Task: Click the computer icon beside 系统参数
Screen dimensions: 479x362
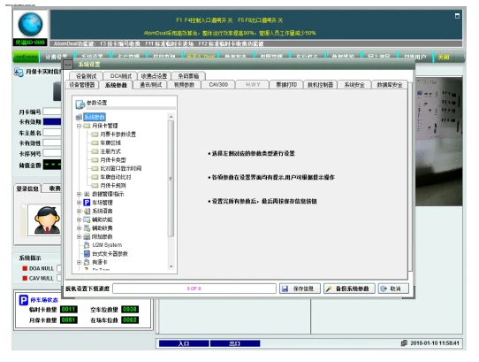Action: pos(79,117)
